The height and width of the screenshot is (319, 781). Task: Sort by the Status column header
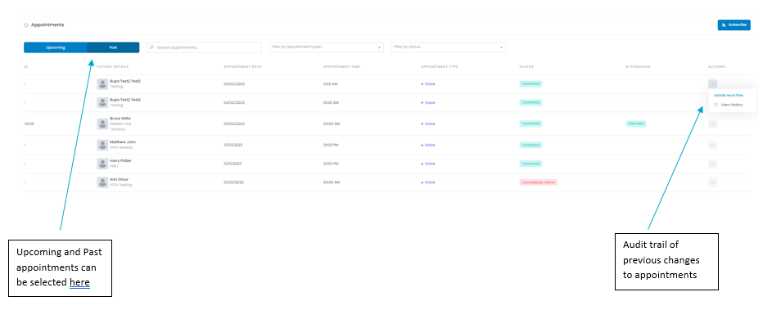tap(526, 67)
